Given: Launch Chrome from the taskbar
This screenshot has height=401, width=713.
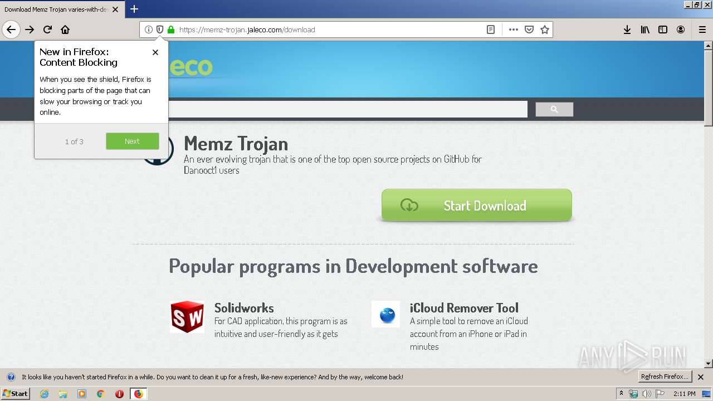Looking at the screenshot, I should point(101,393).
